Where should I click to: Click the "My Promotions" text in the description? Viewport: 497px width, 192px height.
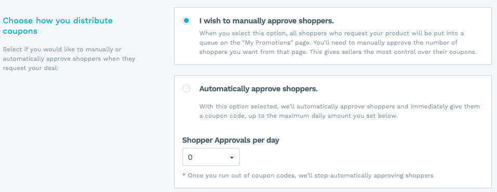267,43
